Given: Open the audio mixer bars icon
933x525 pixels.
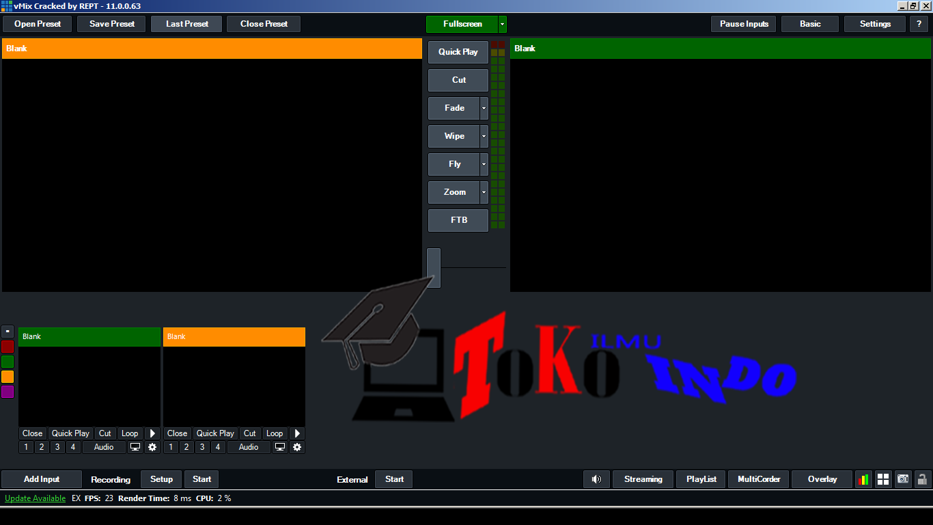Looking at the screenshot, I should pos(863,479).
